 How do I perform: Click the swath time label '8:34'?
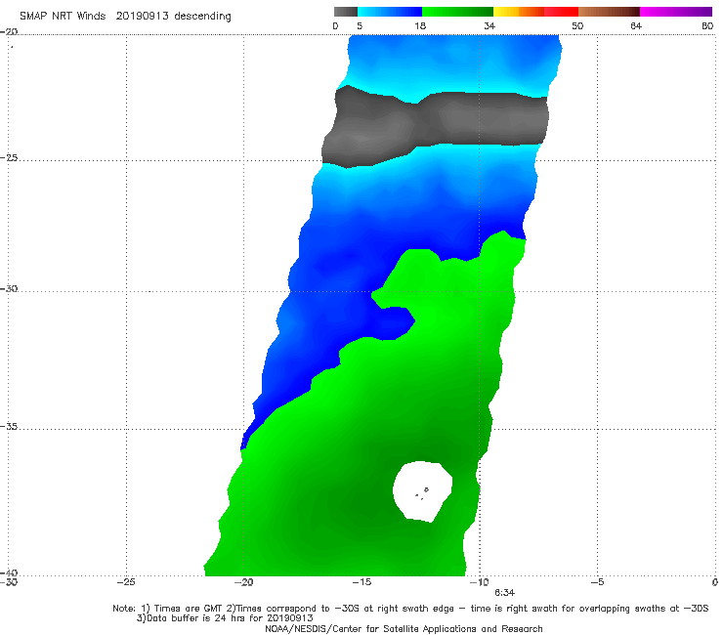(x=504, y=593)
